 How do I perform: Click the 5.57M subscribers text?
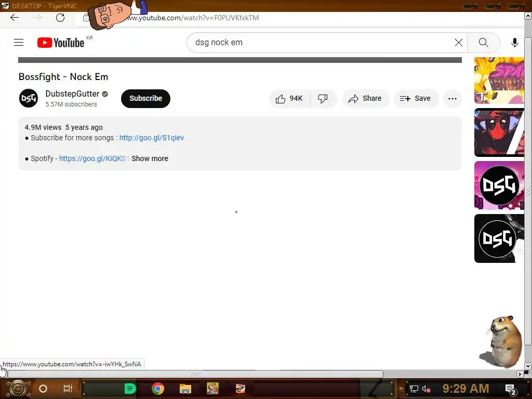(71, 104)
